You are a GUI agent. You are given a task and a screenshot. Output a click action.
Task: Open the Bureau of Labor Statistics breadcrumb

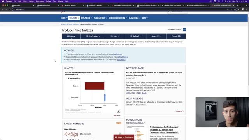point(70,24)
